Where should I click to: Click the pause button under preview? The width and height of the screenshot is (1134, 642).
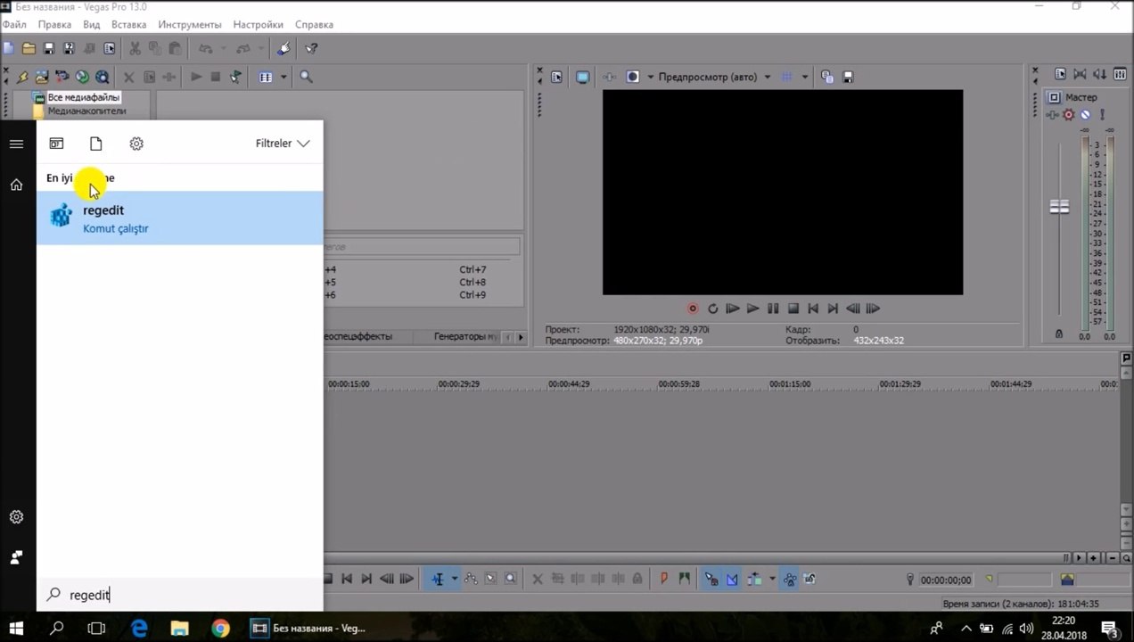(x=773, y=309)
